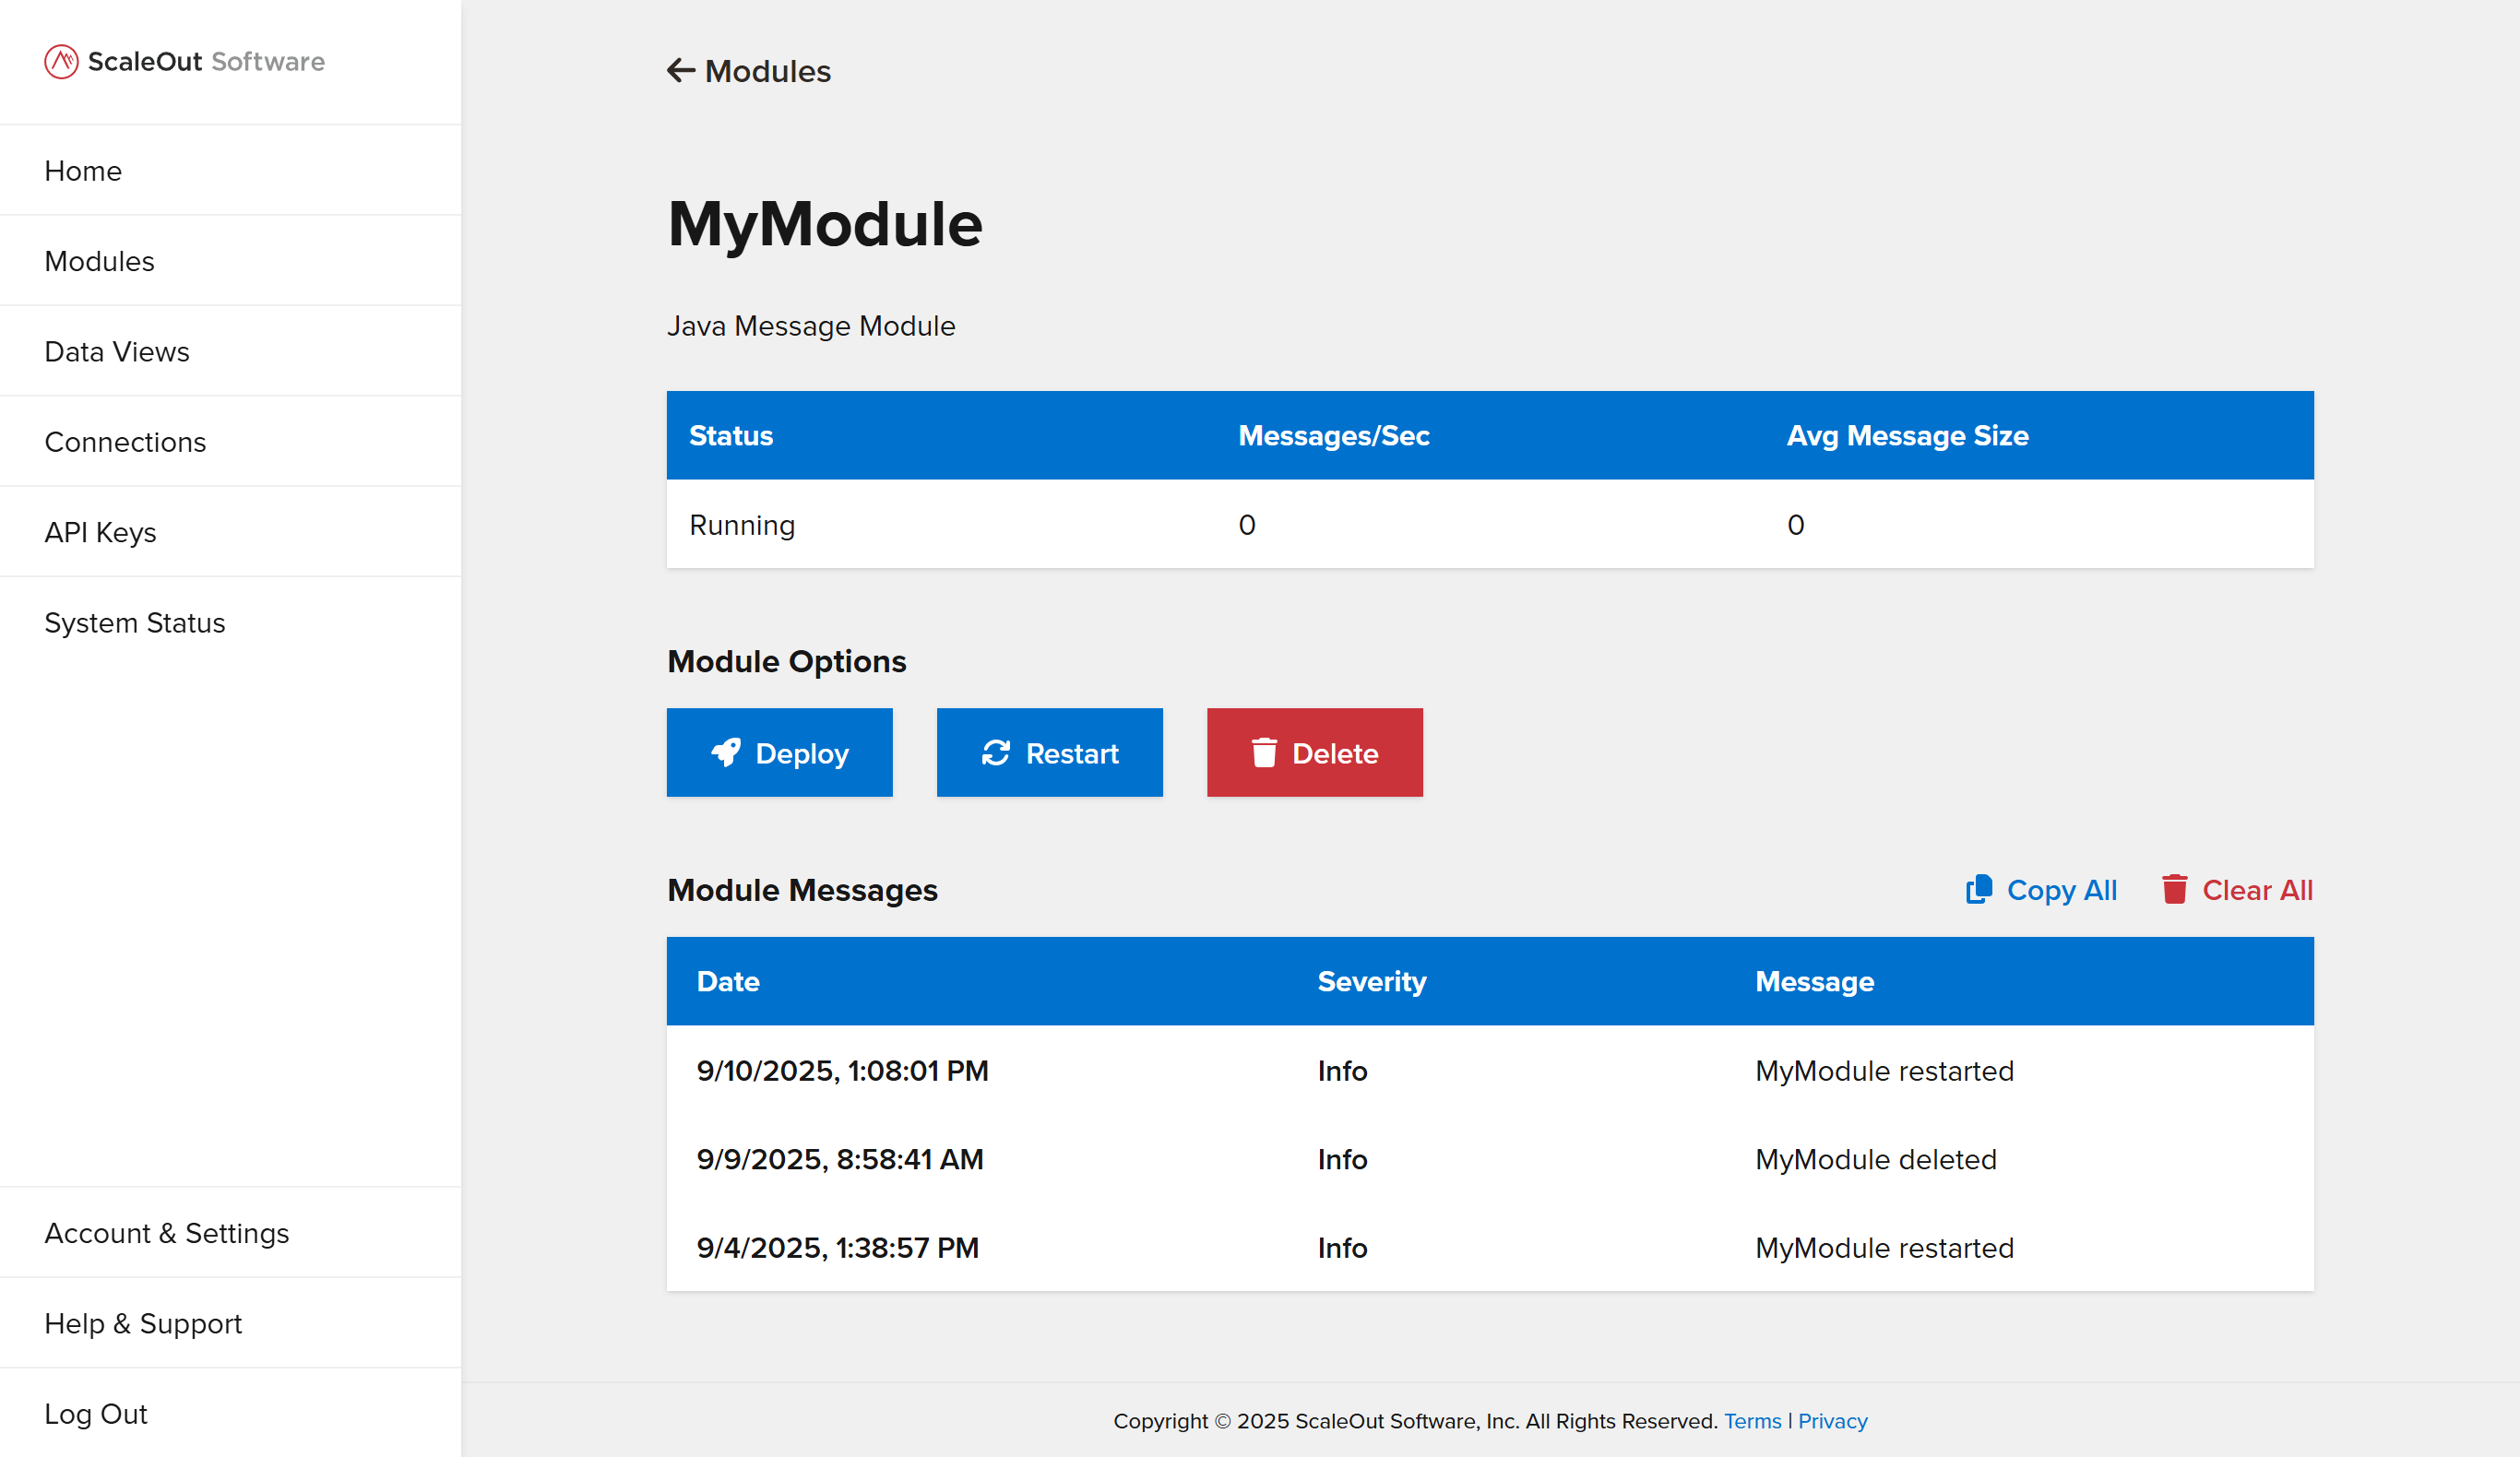
Task: Open the Privacy link in footer
Action: coord(1832,1421)
